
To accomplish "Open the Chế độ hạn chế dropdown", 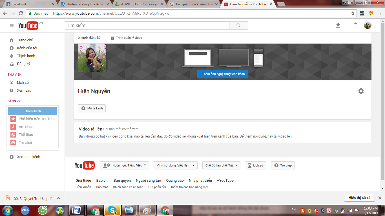I will pyautogui.click(x=221, y=165).
